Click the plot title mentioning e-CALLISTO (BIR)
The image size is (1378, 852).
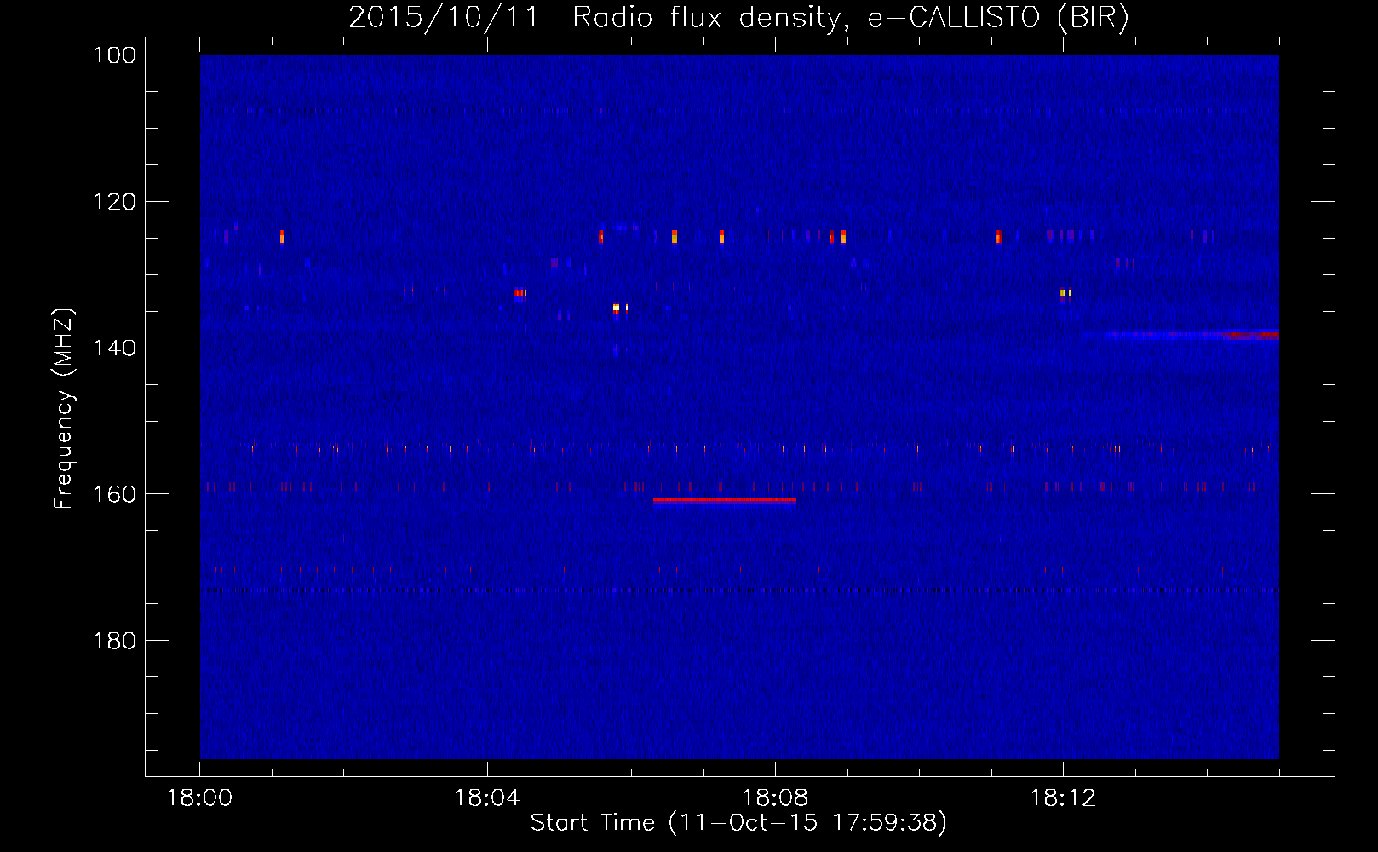click(738, 18)
